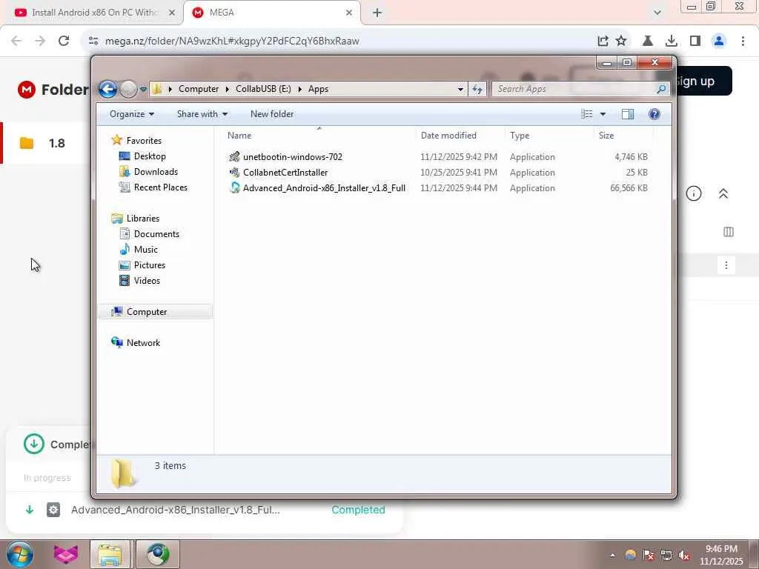Open Desktop in the navigation pane
This screenshot has width=759, height=569.
pyautogui.click(x=150, y=156)
